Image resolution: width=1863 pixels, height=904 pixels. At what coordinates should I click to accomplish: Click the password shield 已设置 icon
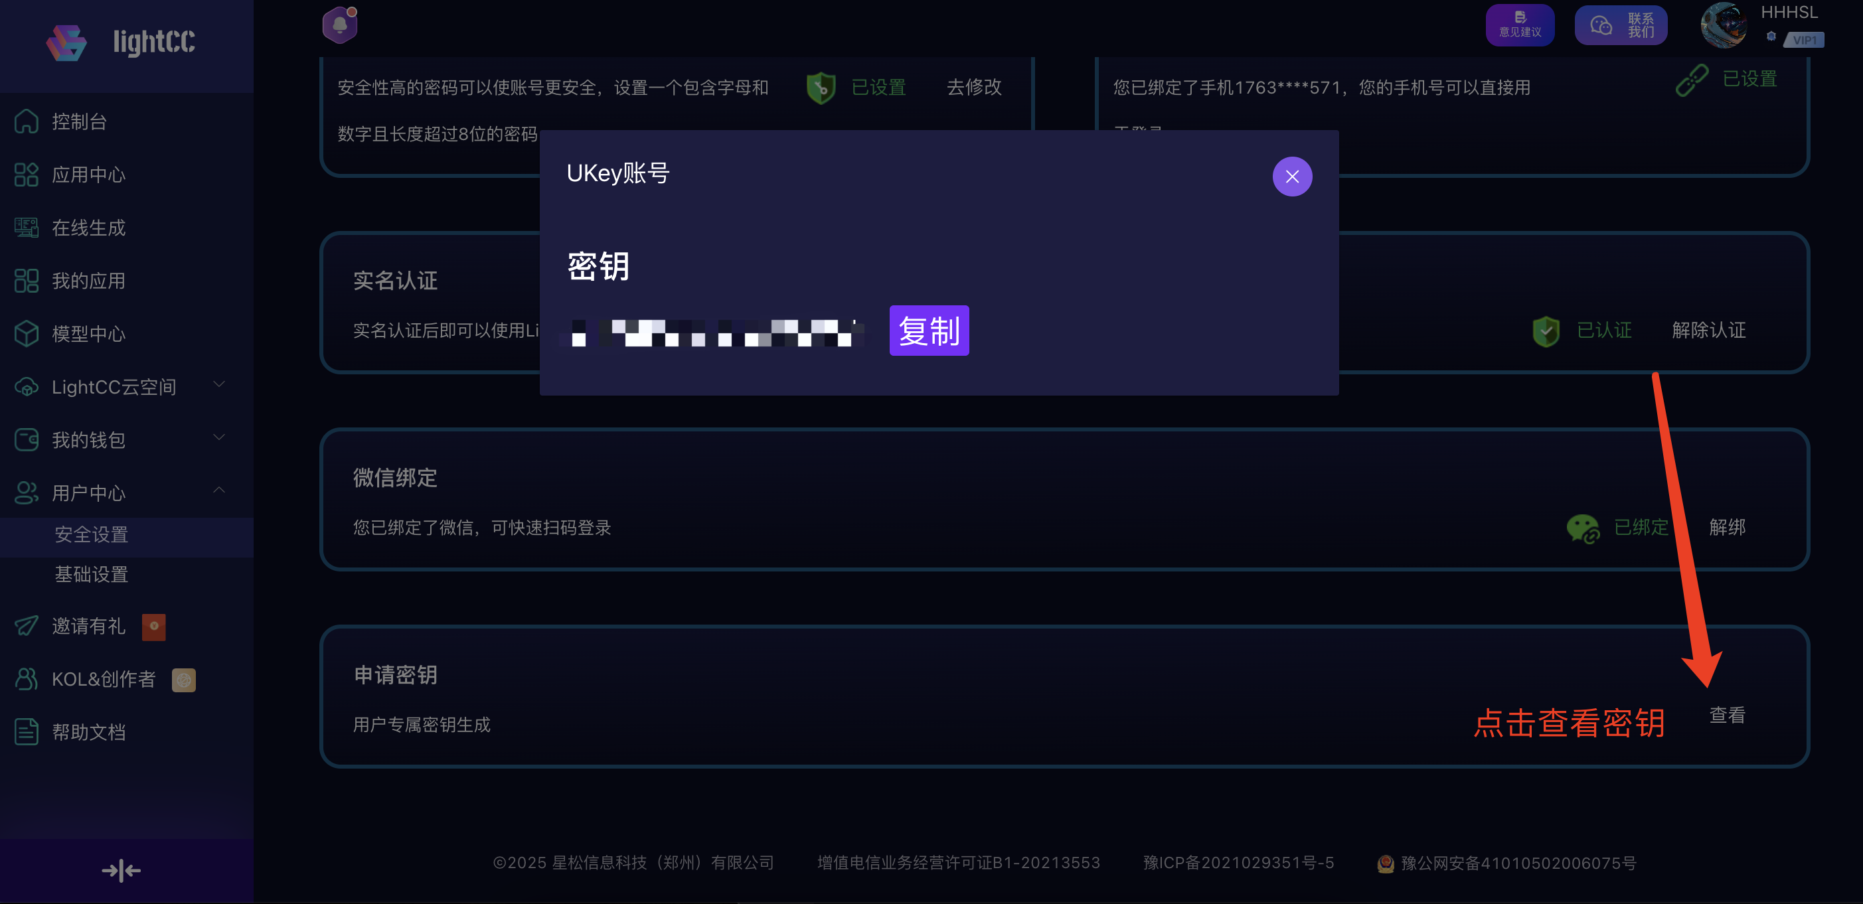[x=821, y=88]
